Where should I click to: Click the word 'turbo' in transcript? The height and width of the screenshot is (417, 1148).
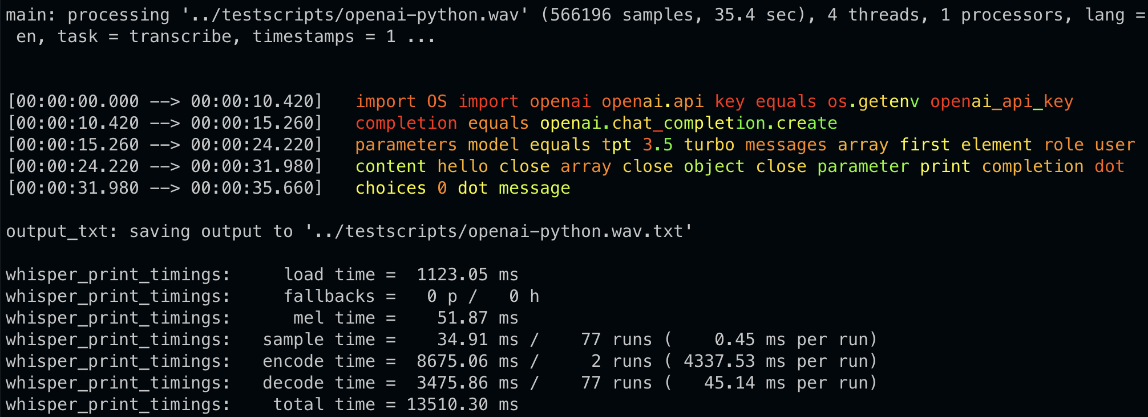(709, 145)
